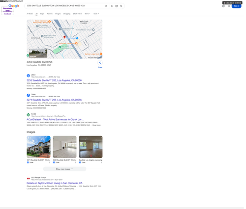Click the red location pin on the map
The width and height of the screenshot is (246, 209).
coord(64,37)
